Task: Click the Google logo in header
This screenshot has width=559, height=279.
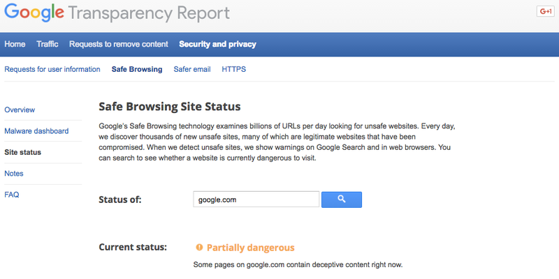Action: click(34, 13)
